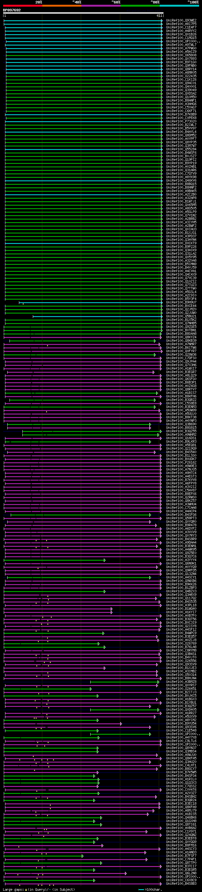This screenshot has height=892, width=202.
Task: Select the UniRef100_Q55284 label
Action: [181, 149]
